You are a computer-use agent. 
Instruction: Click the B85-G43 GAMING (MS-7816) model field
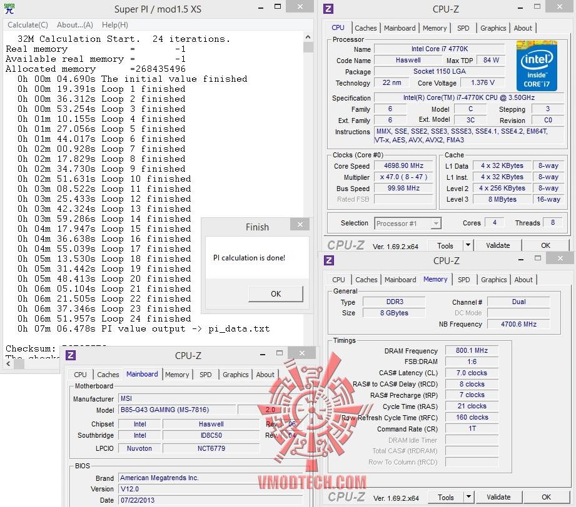click(177, 410)
